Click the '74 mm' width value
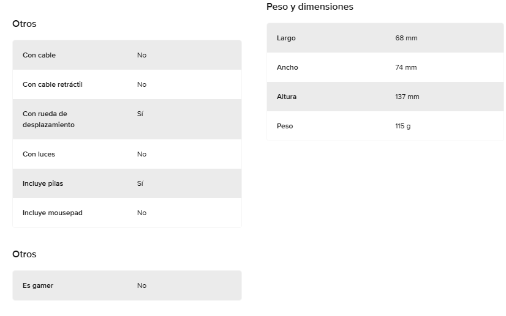The image size is (506, 316). click(x=406, y=67)
